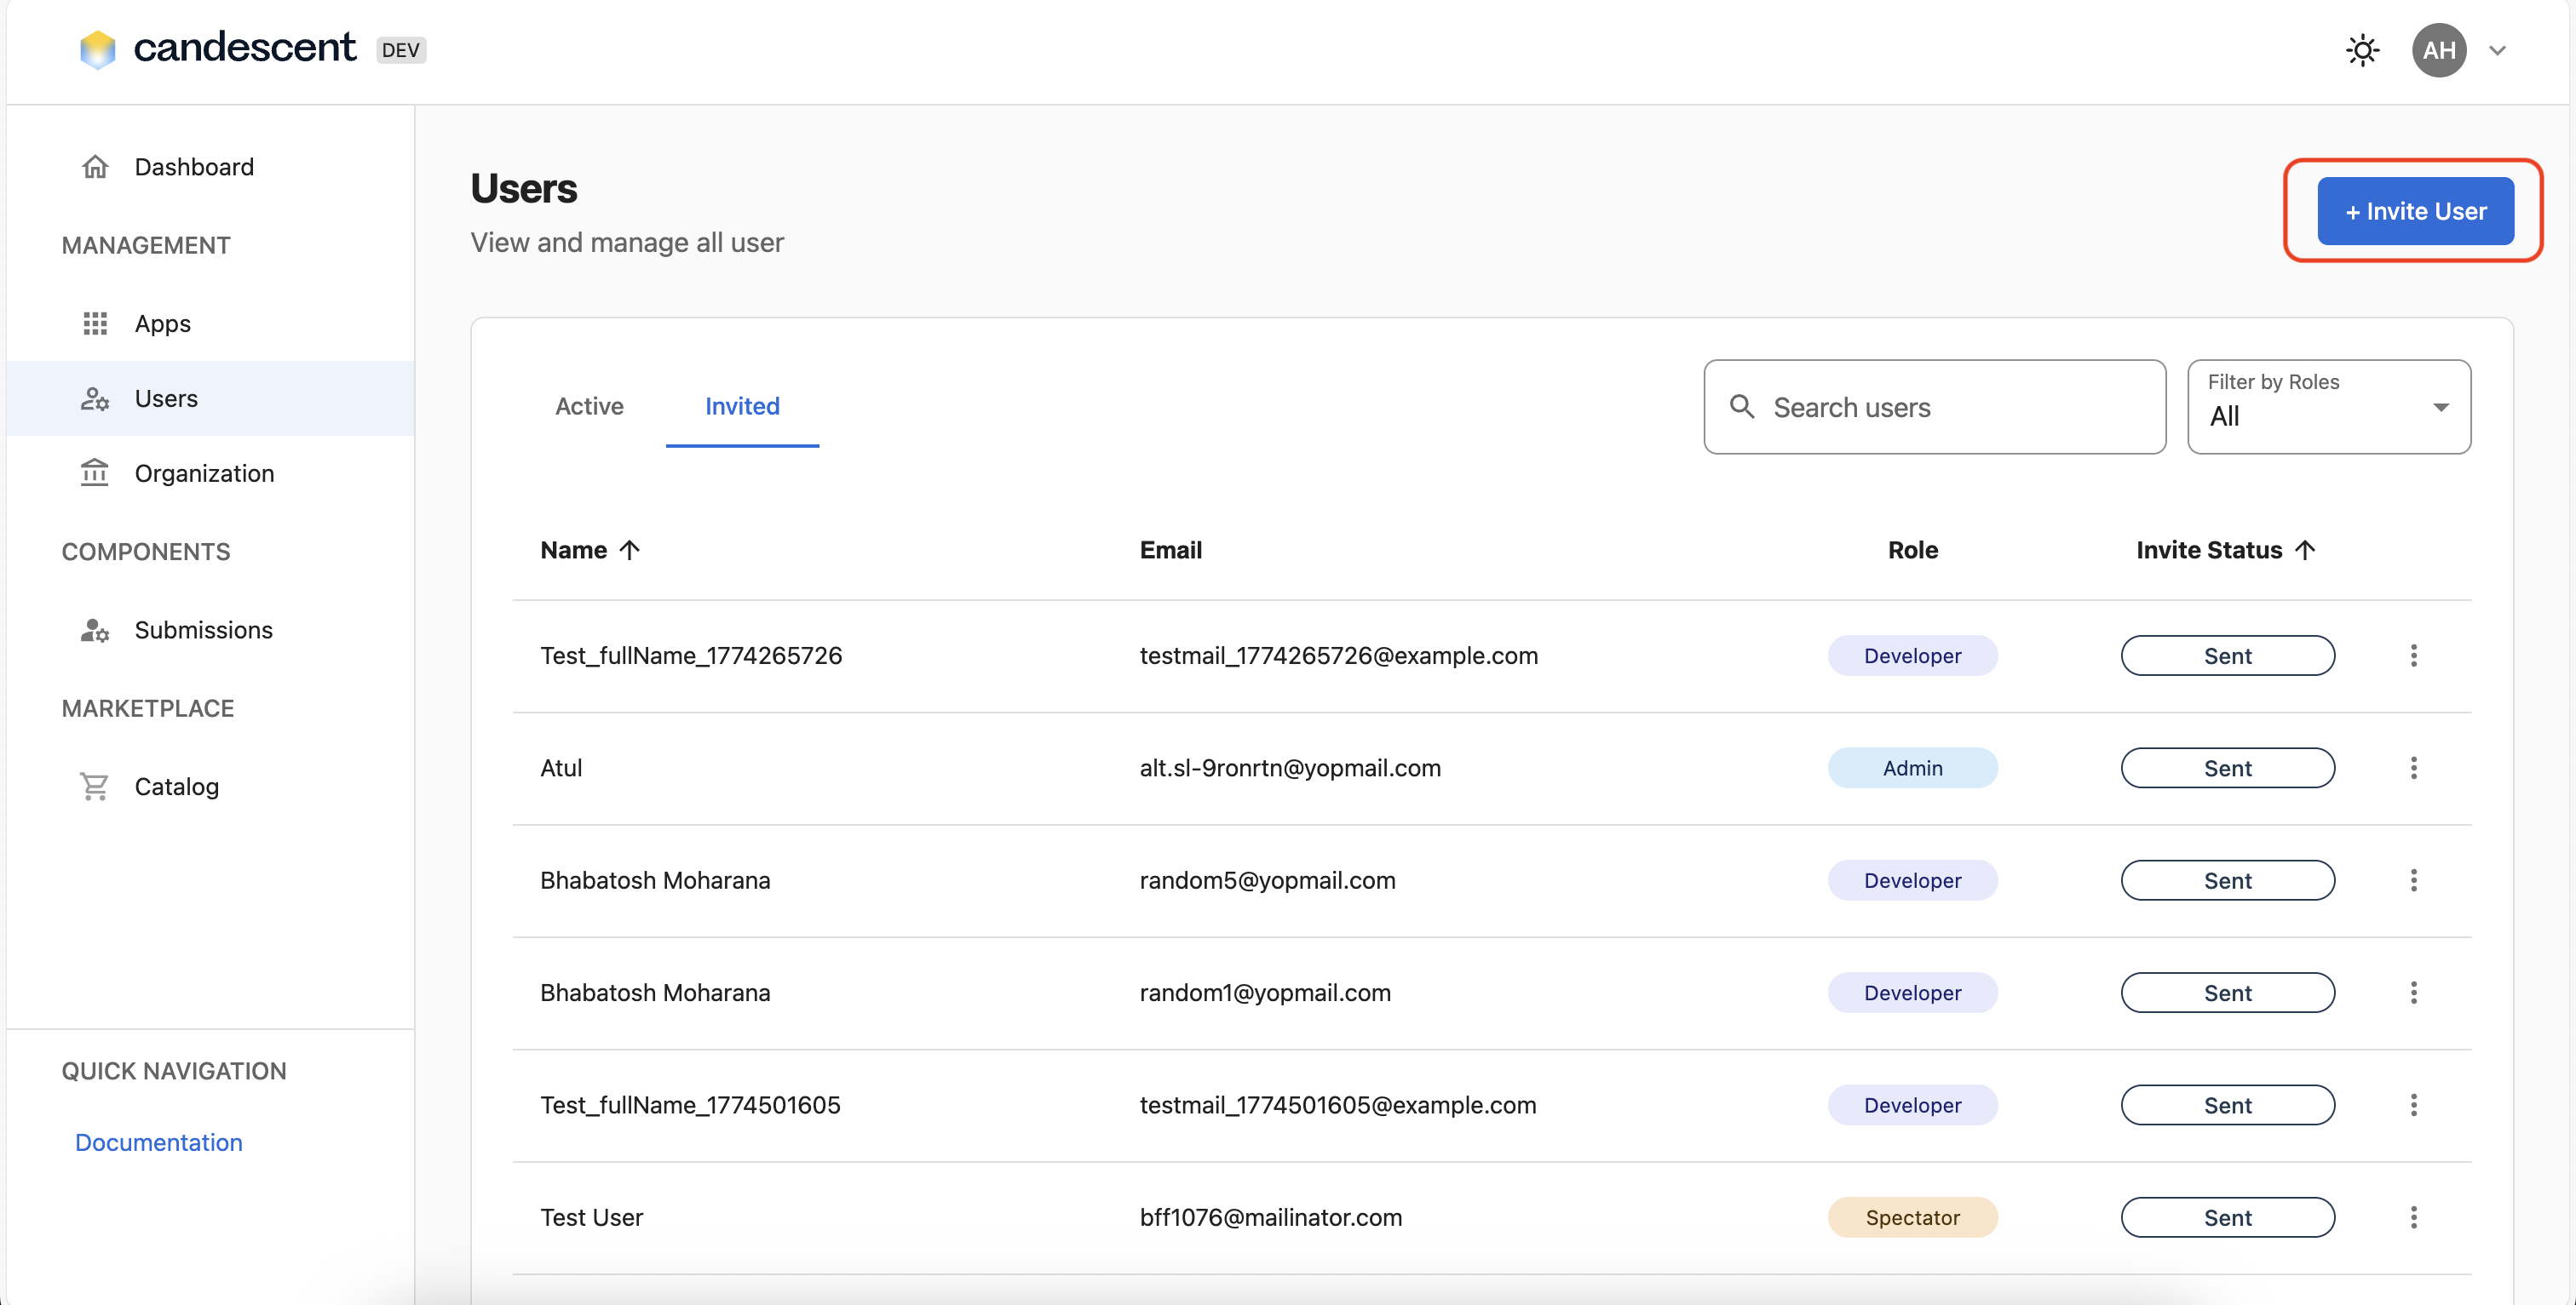
Task: Click the Invite User button
Action: [x=2415, y=211]
